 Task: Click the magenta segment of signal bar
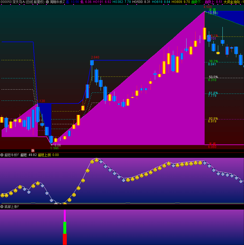coord(65,215)
